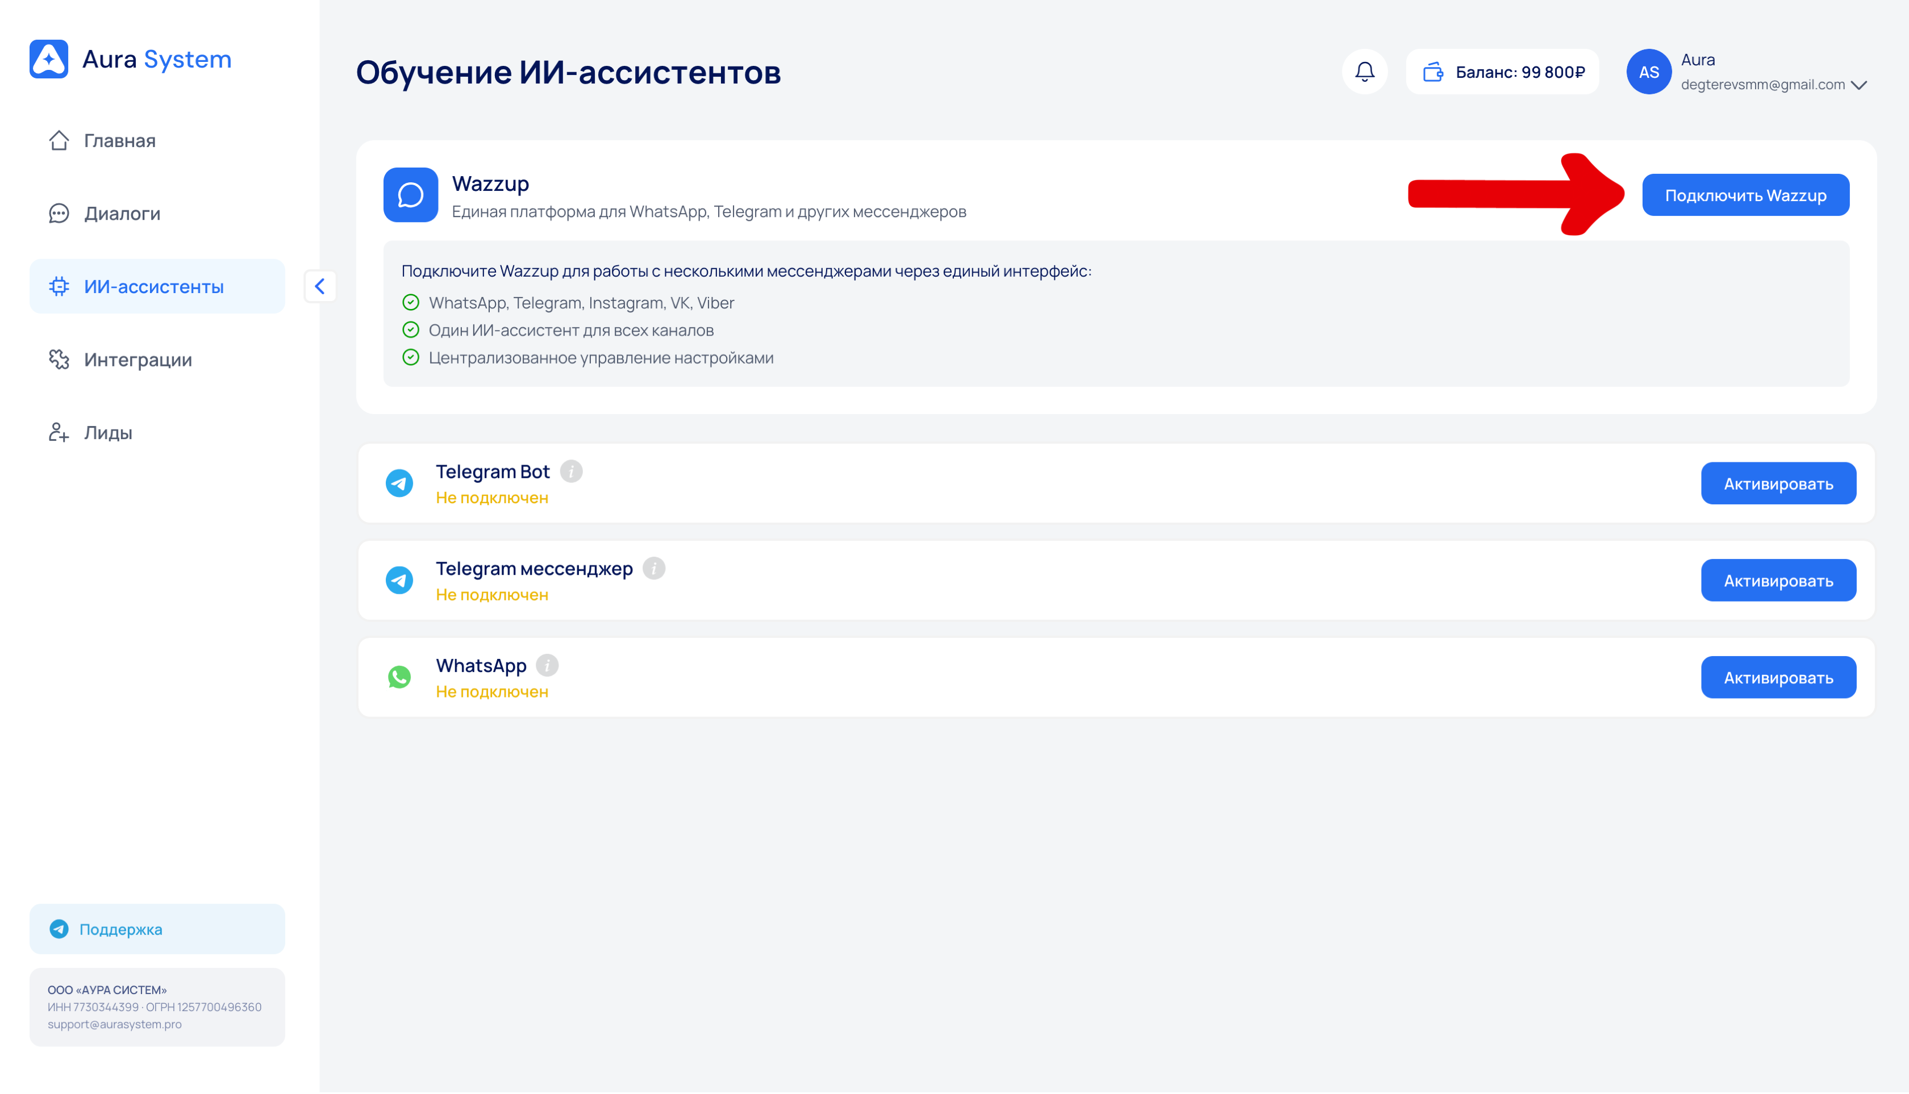Screen dimensions: 1909x1094
Task: Click the notification bell icon
Action: (1364, 72)
